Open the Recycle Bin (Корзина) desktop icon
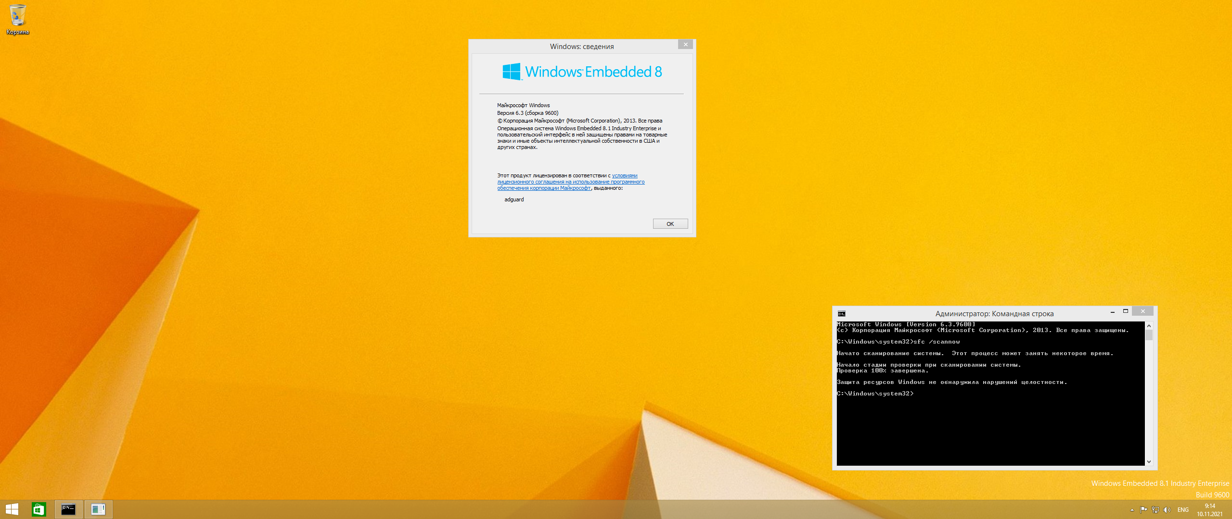 click(x=18, y=20)
